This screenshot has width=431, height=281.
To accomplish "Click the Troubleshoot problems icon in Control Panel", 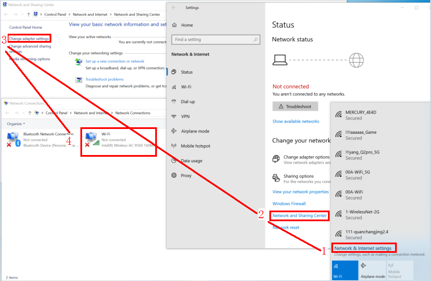I will pyautogui.click(x=79, y=80).
